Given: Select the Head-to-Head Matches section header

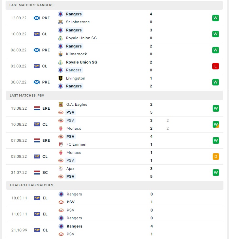Looking at the screenshot, I should (115, 185).
